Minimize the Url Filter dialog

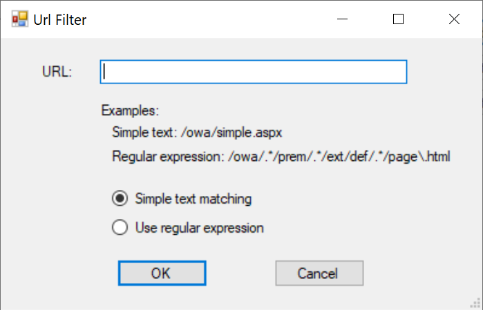coord(342,19)
